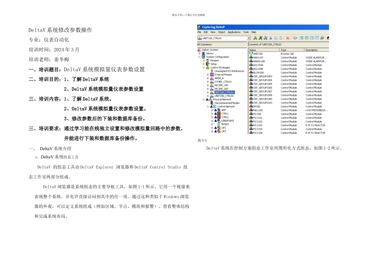Click the Library tree node icon
Viewport: 377px width, 266px height.
(x=204, y=53)
